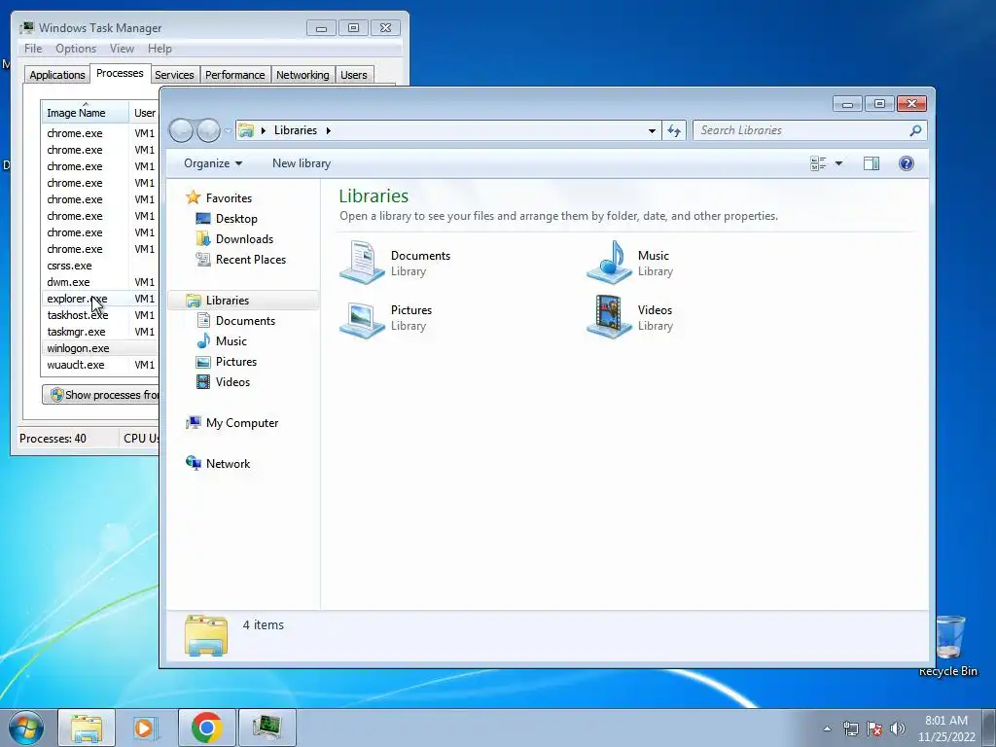This screenshot has width=996, height=747.
Task: Open the Music library icon in main pane
Action: 609,263
